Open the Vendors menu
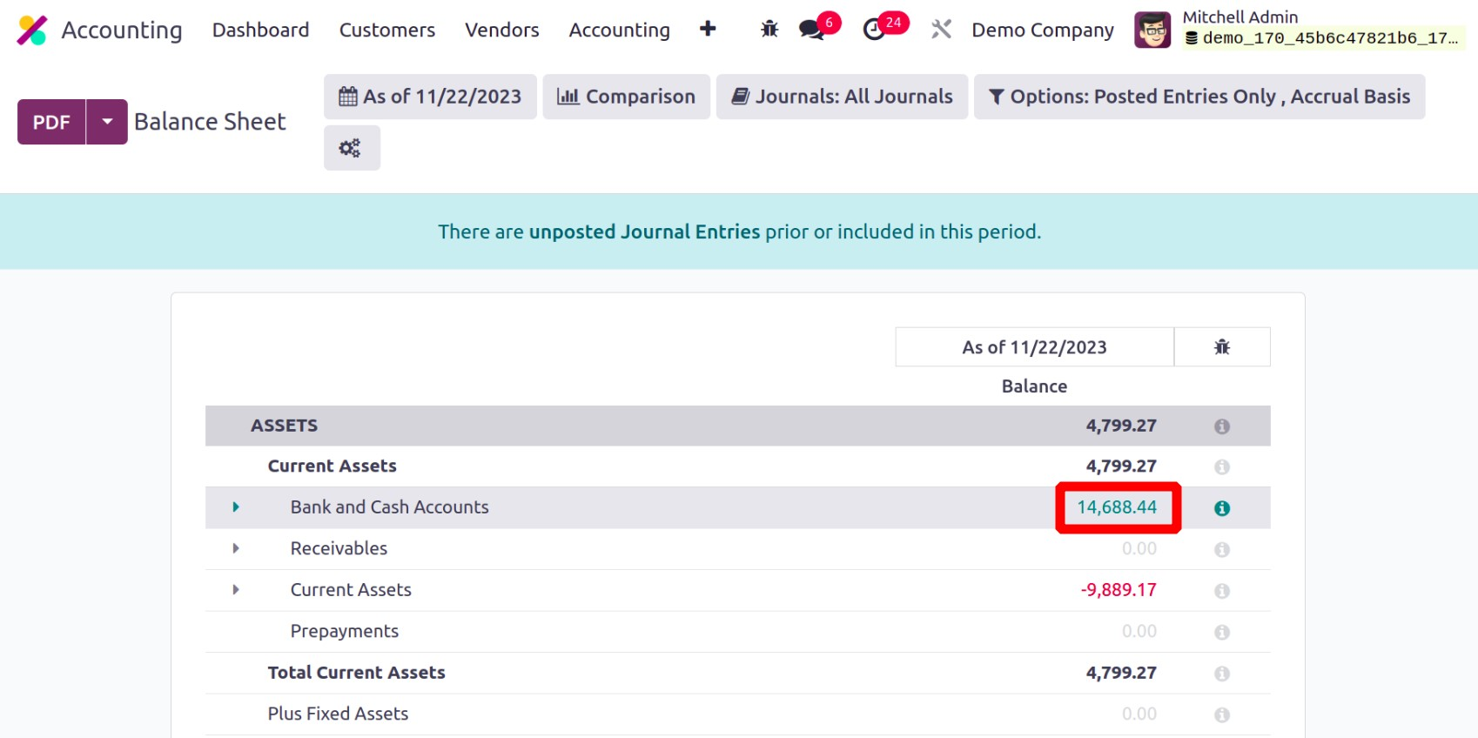 click(x=501, y=30)
